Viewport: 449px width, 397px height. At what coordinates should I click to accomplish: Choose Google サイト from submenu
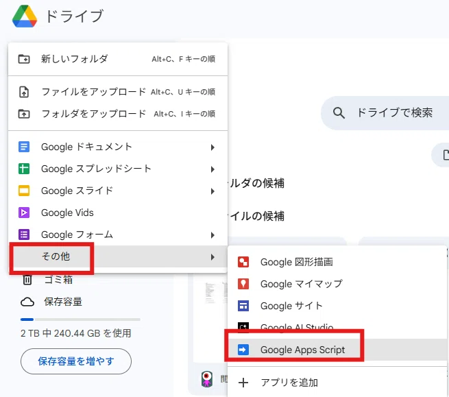tap(337, 306)
